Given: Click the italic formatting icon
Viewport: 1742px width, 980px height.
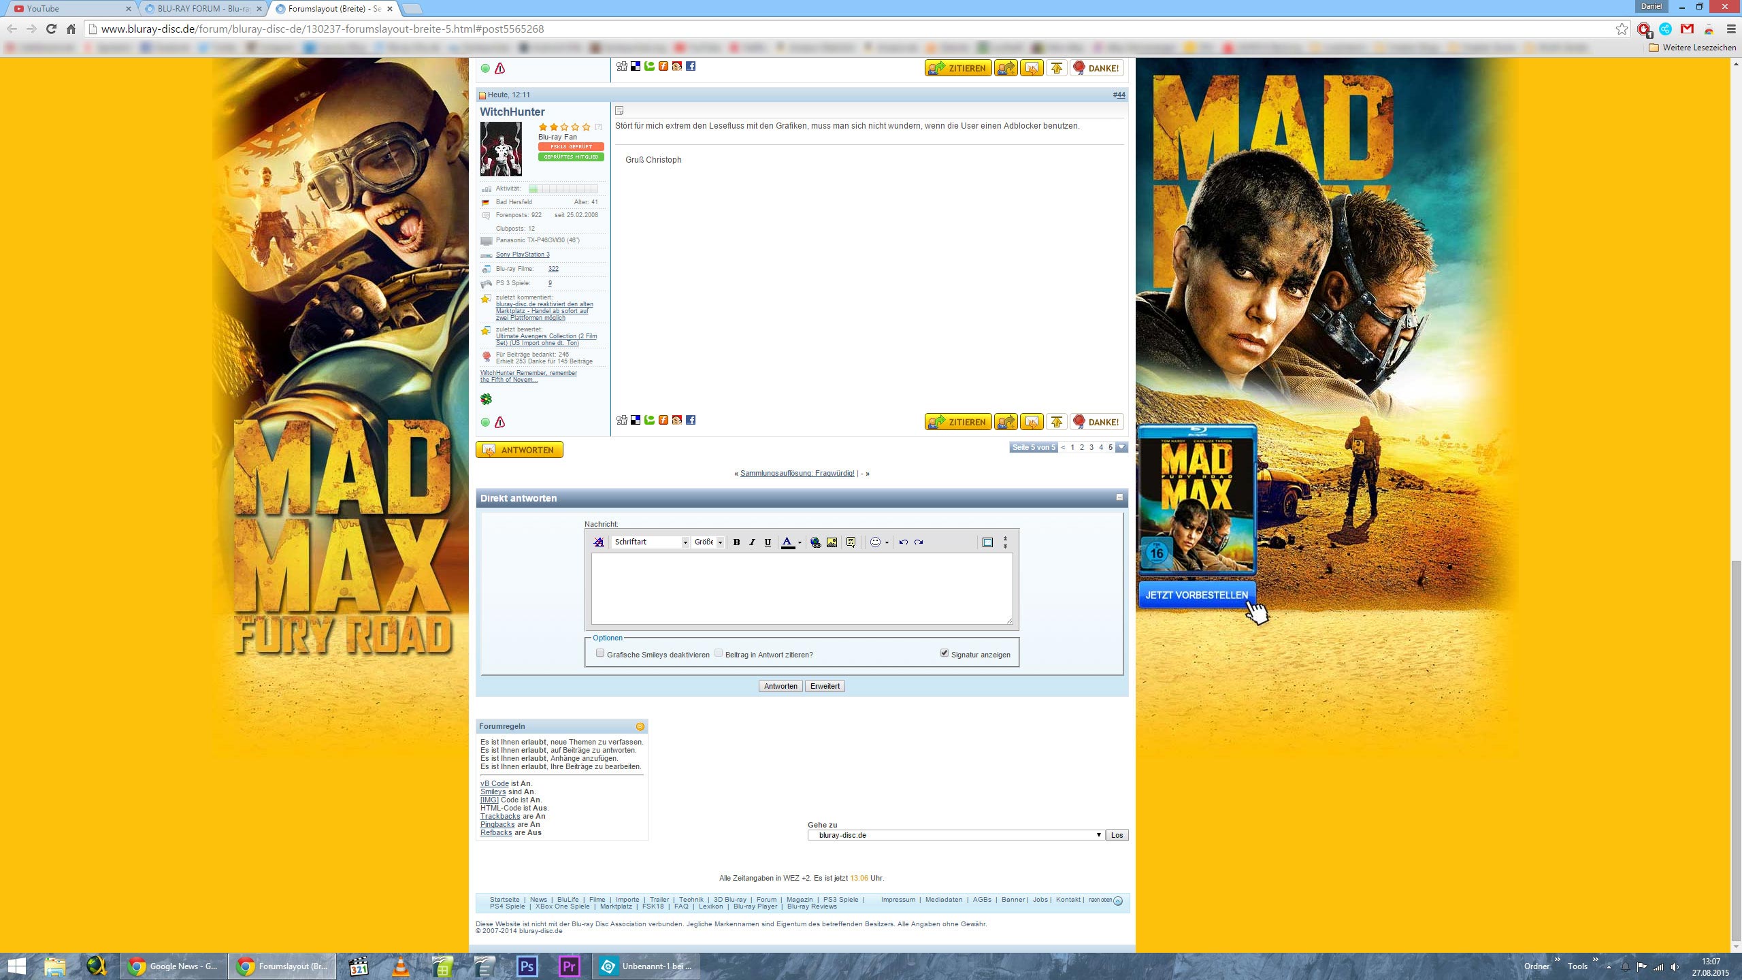Looking at the screenshot, I should pos(752,542).
